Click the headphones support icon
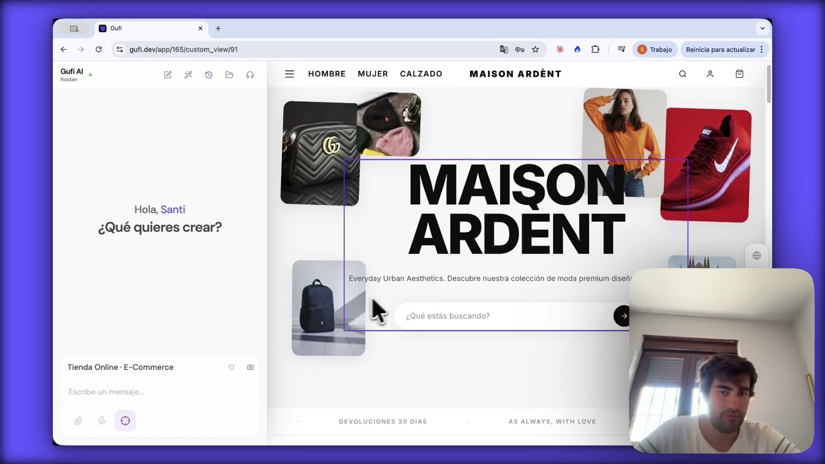This screenshot has width=825, height=464. click(x=250, y=75)
